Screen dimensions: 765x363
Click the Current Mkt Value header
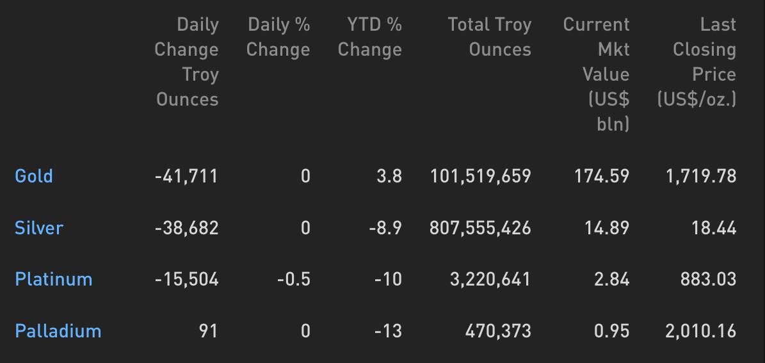(596, 74)
